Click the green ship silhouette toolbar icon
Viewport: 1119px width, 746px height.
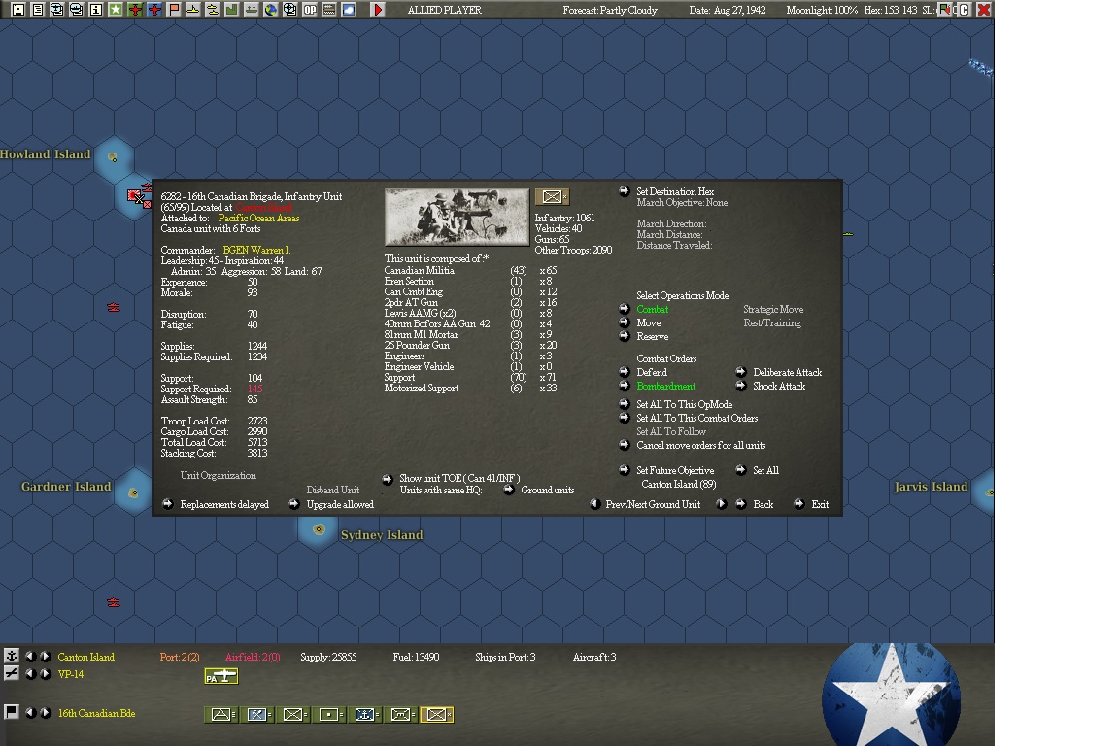251,10
